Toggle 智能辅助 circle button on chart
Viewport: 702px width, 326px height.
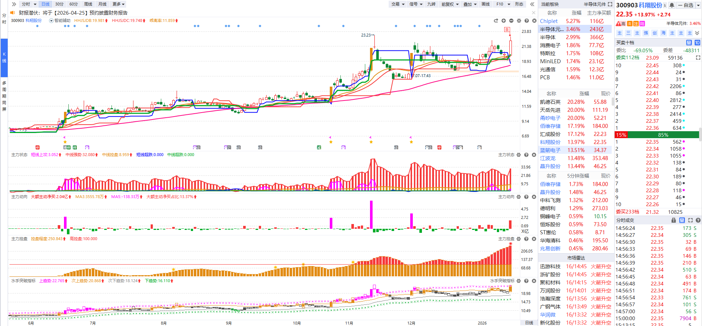point(51,21)
